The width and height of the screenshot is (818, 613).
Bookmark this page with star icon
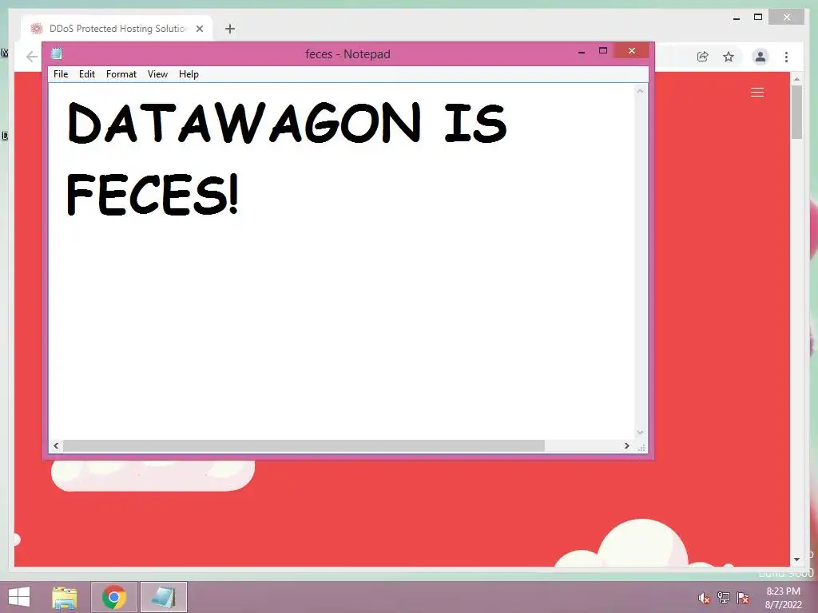click(x=729, y=57)
